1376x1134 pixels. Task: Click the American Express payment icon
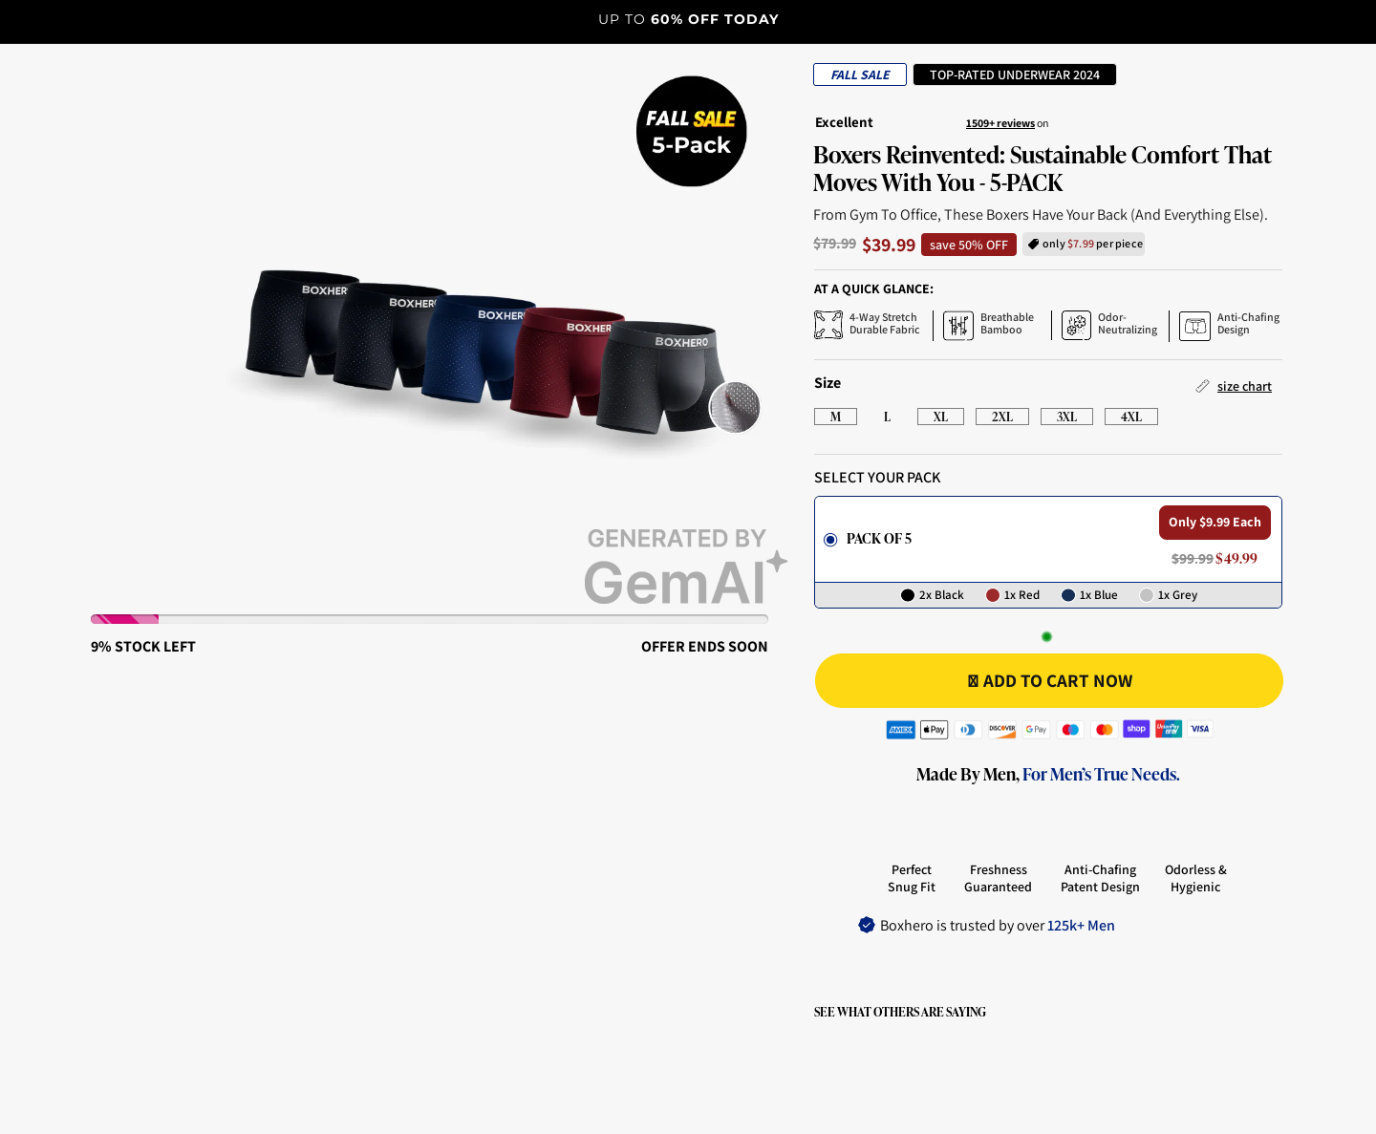pyautogui.click(x=901, y=730)
